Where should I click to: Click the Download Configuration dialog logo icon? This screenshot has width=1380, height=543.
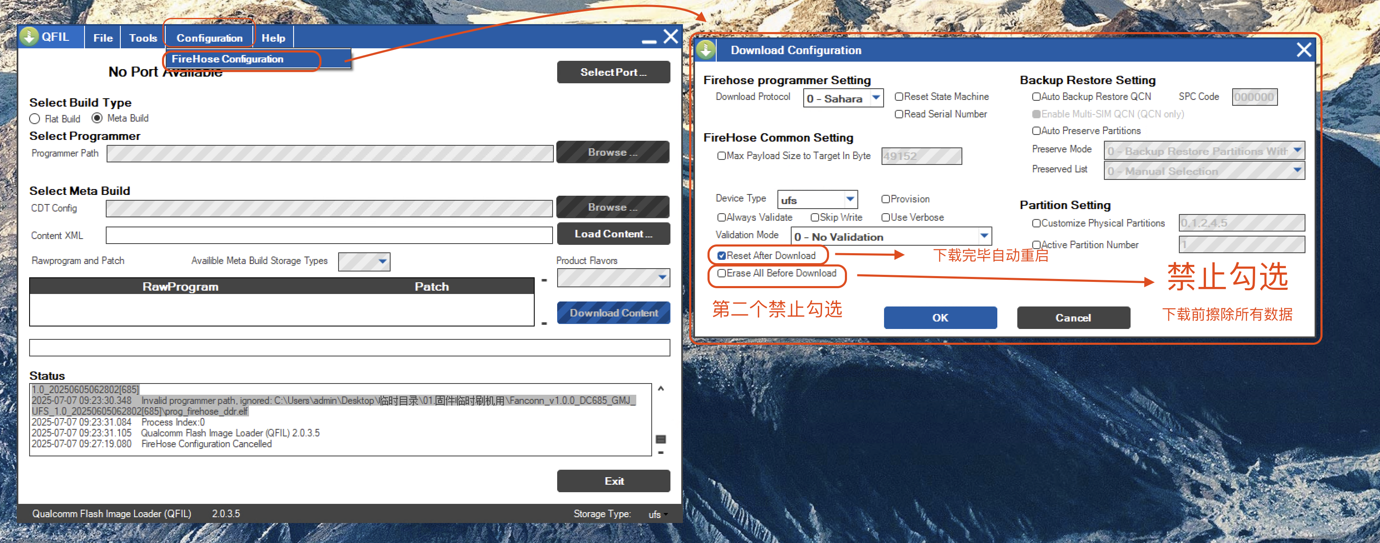706,50
